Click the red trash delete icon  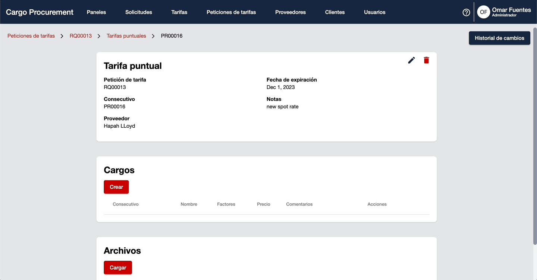pyautogui.click(x=426, y=60)
